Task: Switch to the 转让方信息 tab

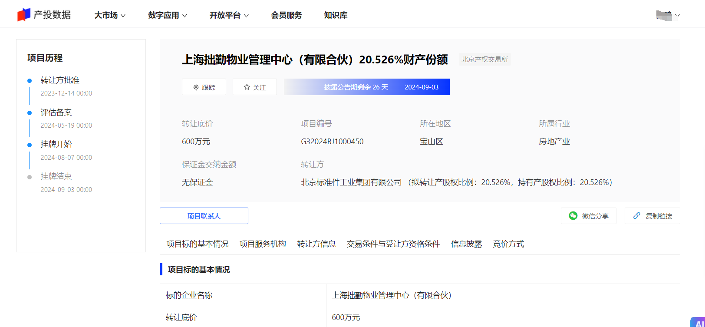Action: [x=316, y=244]
